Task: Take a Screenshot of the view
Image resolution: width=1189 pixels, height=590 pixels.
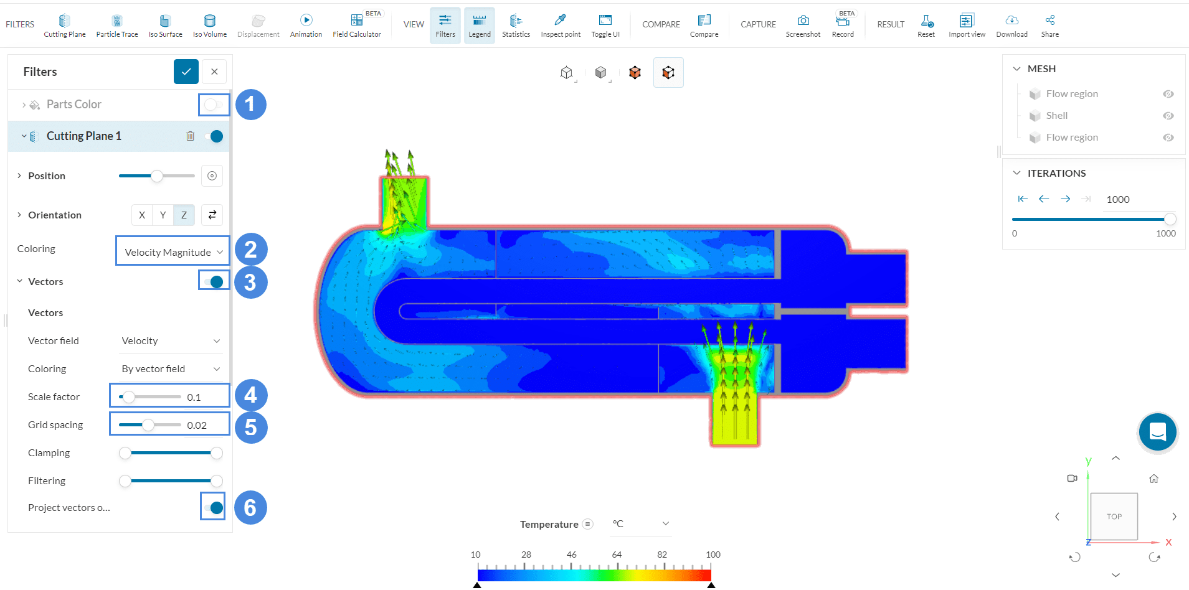Action: [x=803, y=26]
